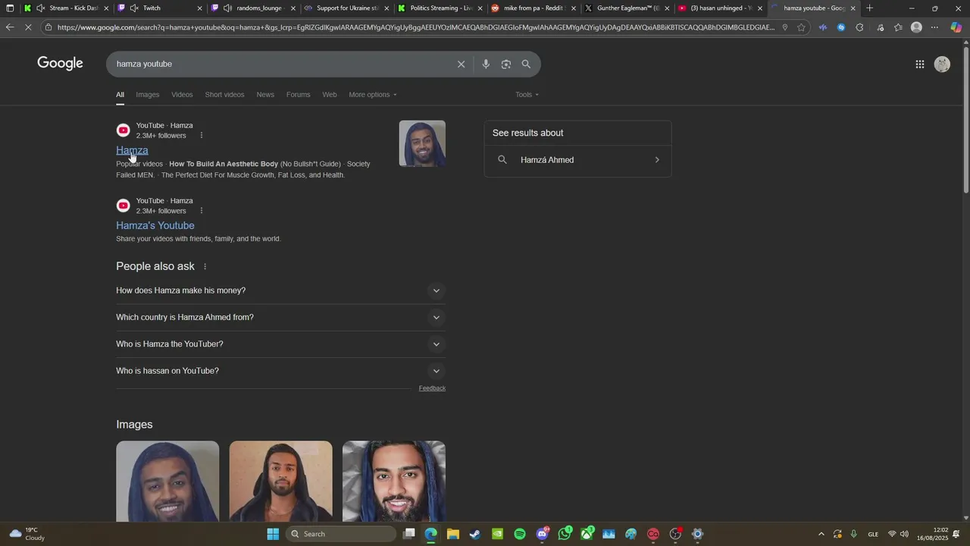Open the Google apps grid
970x546 pixels.
click(919, 64)
